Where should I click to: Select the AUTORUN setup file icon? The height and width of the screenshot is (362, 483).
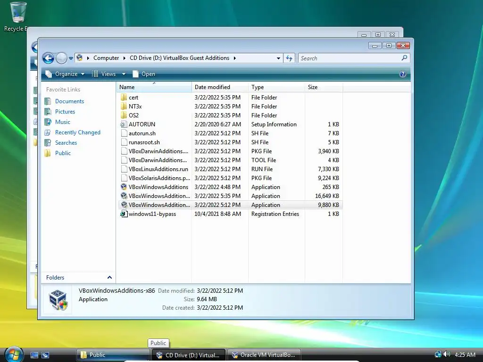[x=124, y=124]
